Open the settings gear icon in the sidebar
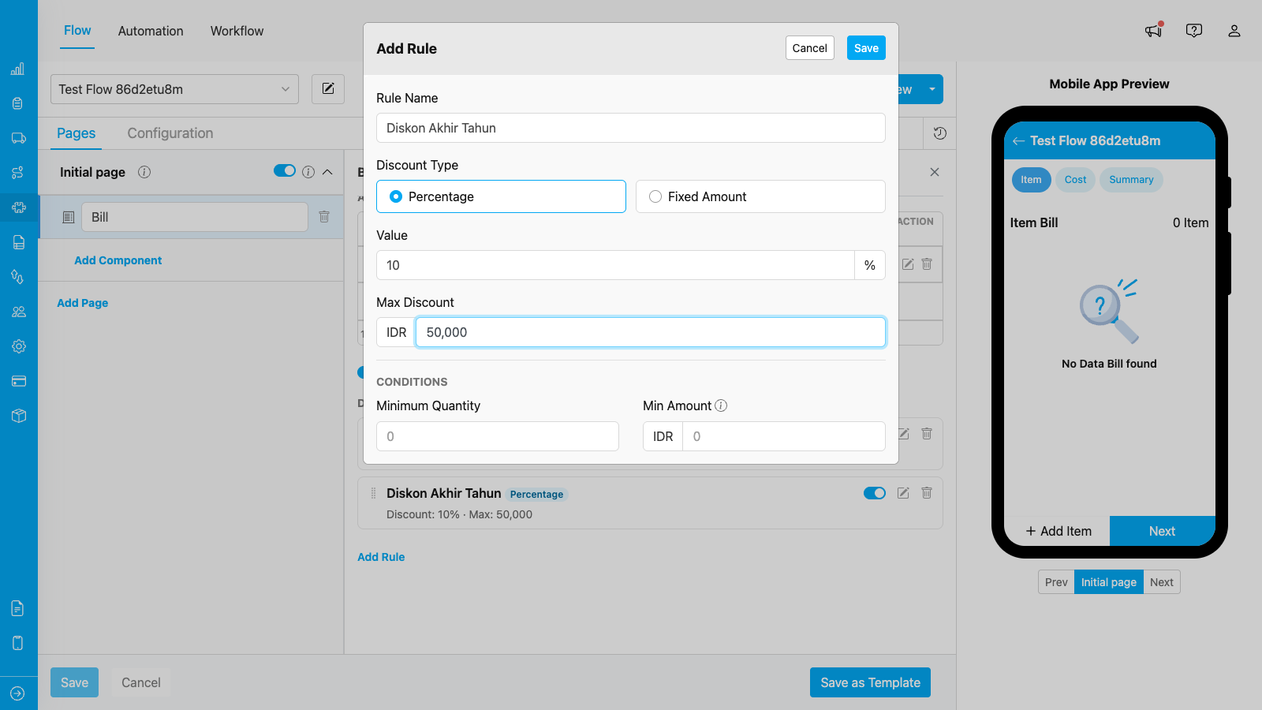 click(x=18, y=346)
